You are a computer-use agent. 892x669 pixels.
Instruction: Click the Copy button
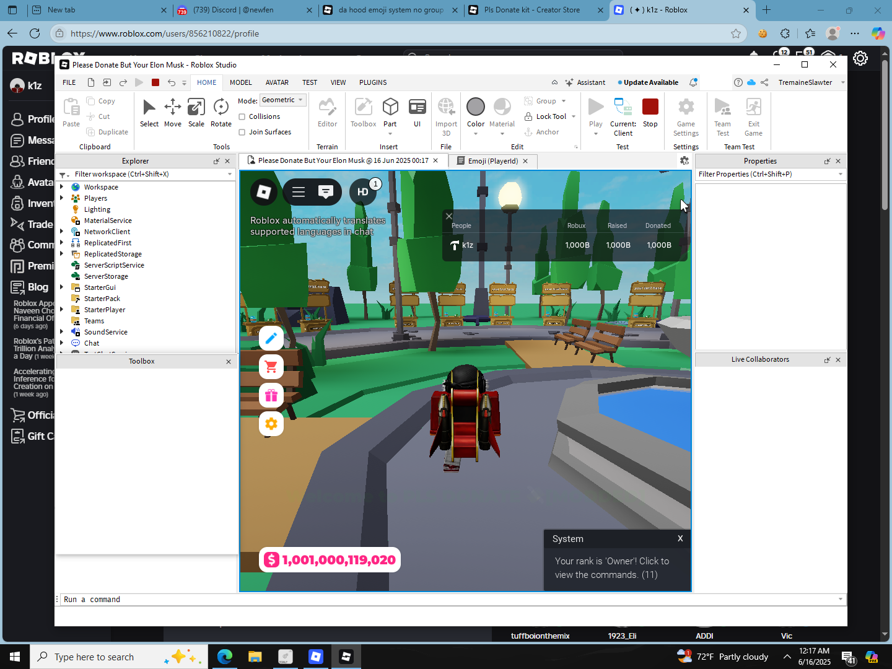[101, 101]
